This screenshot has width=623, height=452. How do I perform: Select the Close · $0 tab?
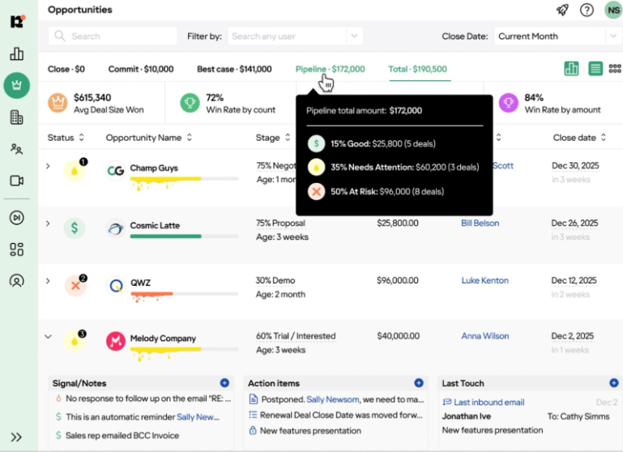[66, 69]
